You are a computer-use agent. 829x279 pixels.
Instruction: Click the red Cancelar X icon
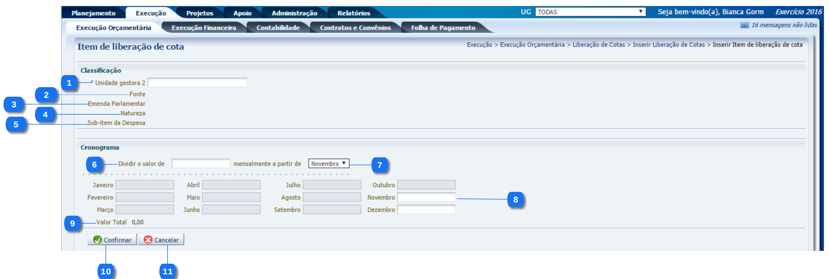[148, 239]
